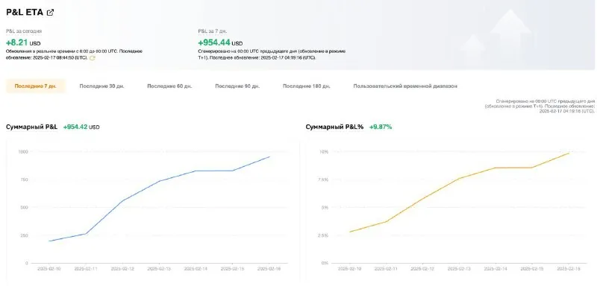This screenshot has width=597, height=286.
Task: Click the refresh icon after today's update timestamp
Action: pyautogui.click(x=92, y=58)
